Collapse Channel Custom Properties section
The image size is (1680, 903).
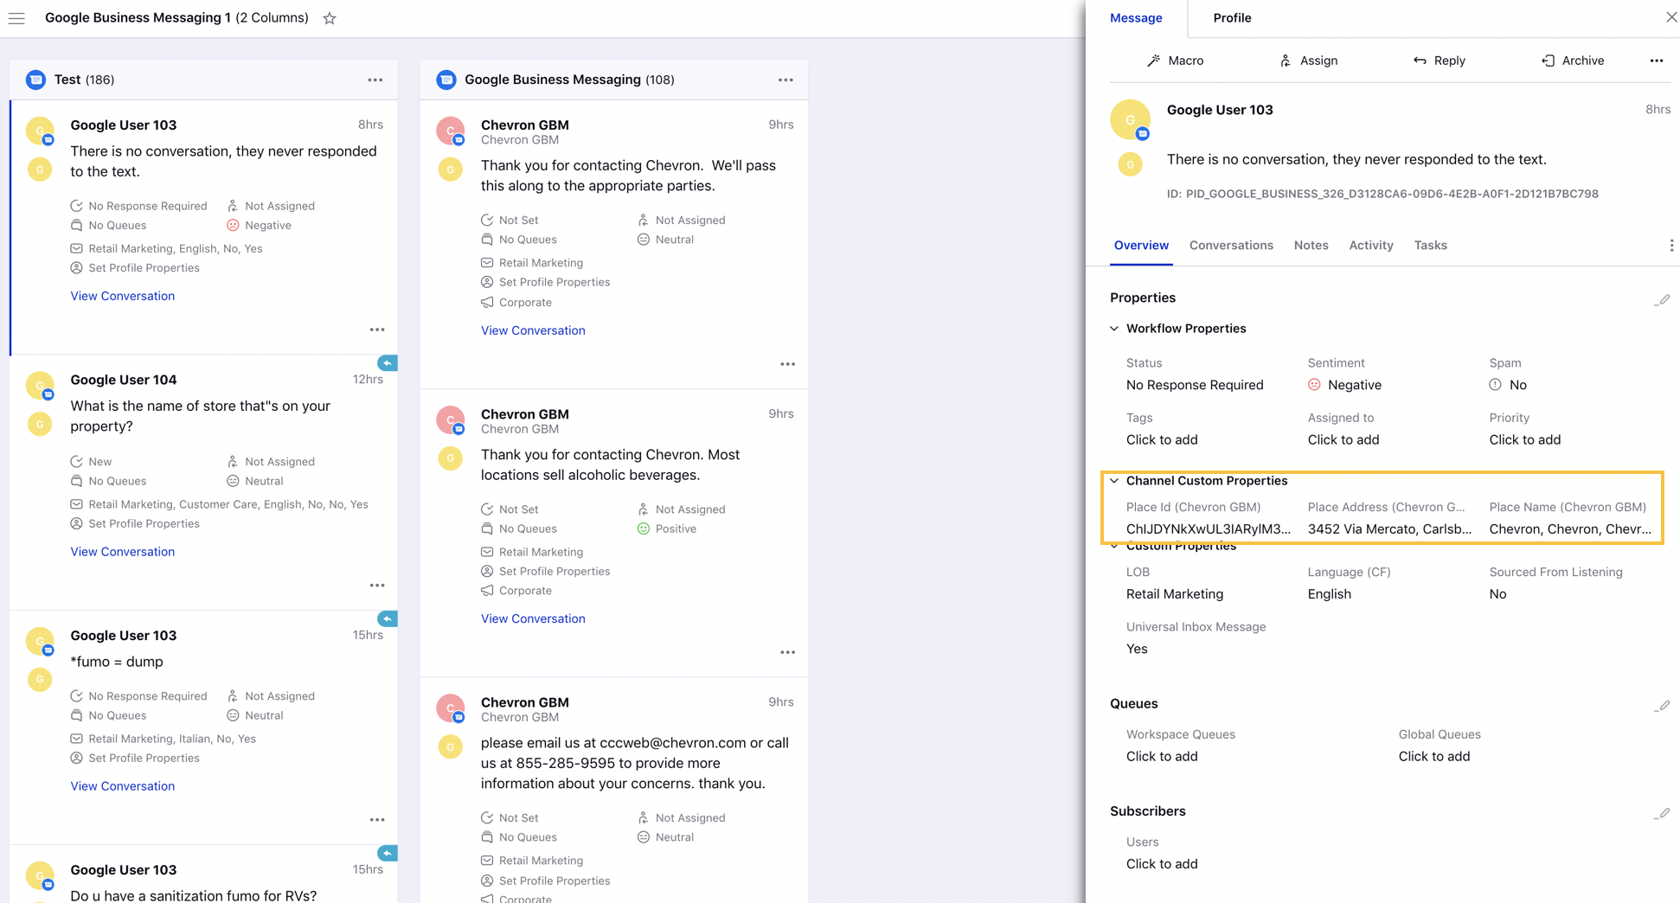(x=1114, y=481)
